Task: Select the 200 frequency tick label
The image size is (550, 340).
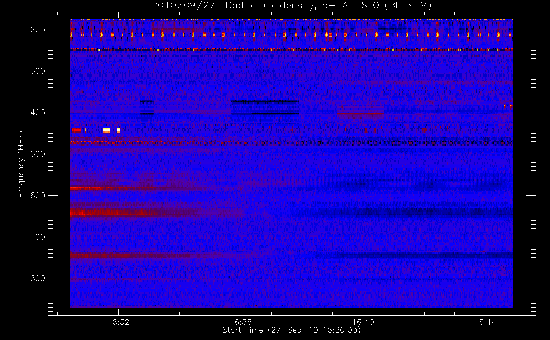Action: [x=37, y=30]
